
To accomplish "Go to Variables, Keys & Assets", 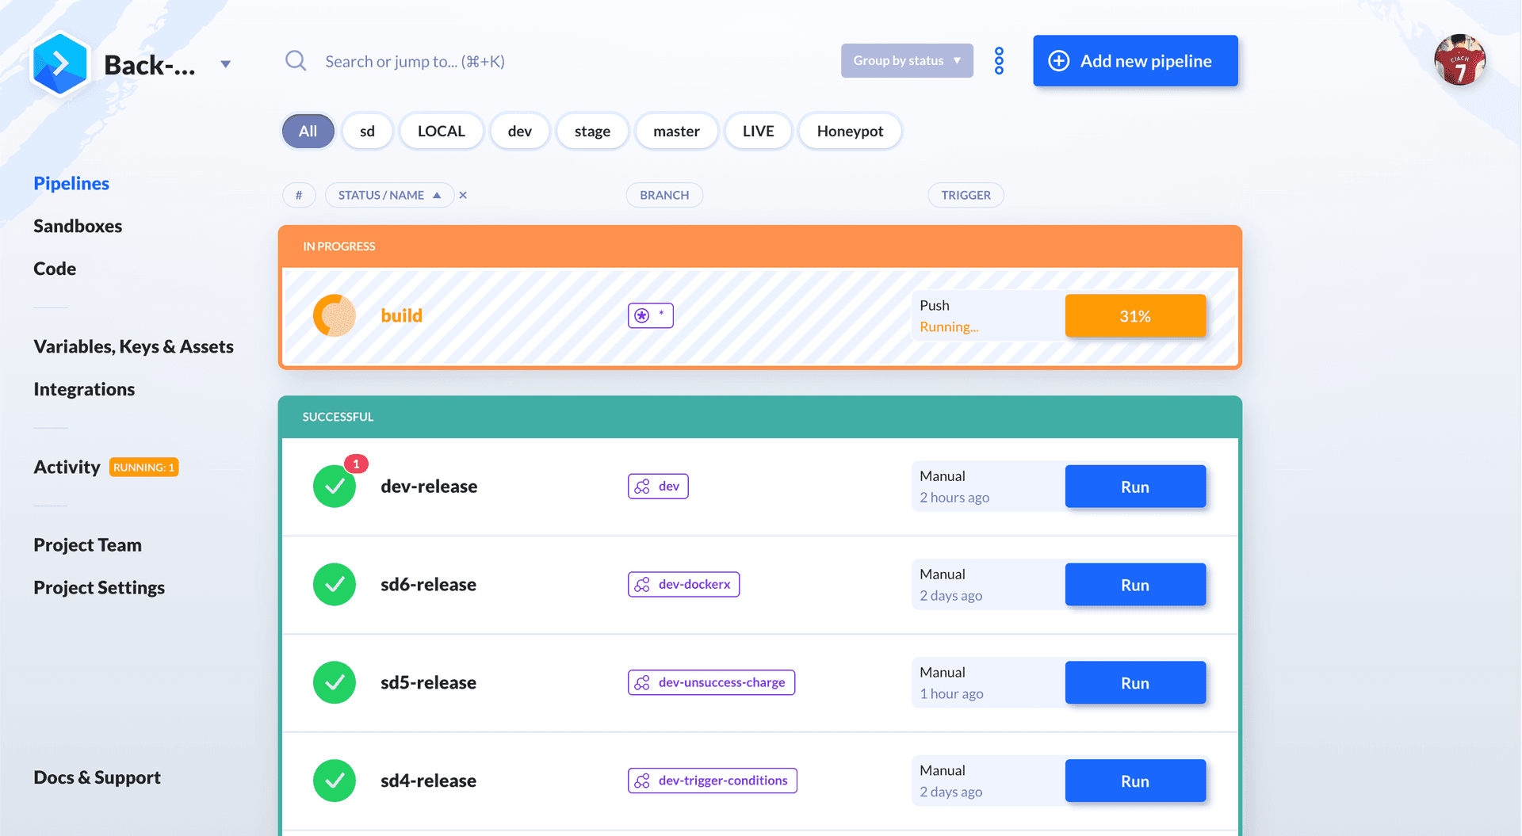I will [x=133, y=346].
